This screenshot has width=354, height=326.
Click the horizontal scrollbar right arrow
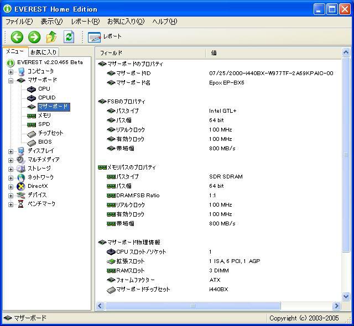(x=336, y=306)
